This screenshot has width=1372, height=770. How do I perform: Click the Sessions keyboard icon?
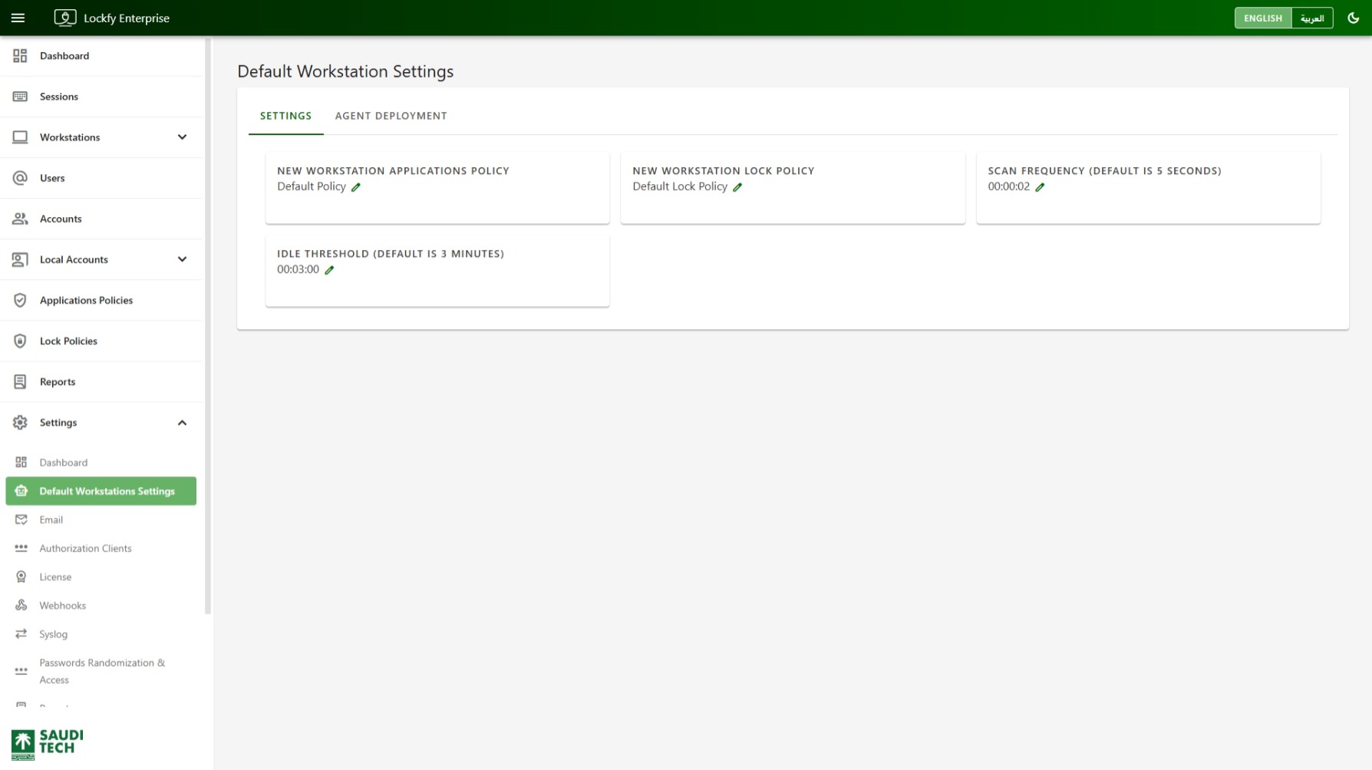click(x=20, y=97)
